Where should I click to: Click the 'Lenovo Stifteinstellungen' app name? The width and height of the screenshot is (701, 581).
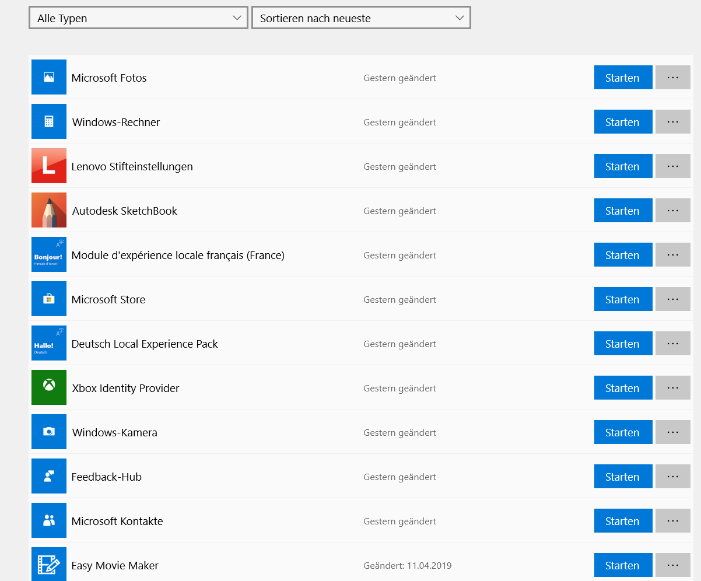132,166
